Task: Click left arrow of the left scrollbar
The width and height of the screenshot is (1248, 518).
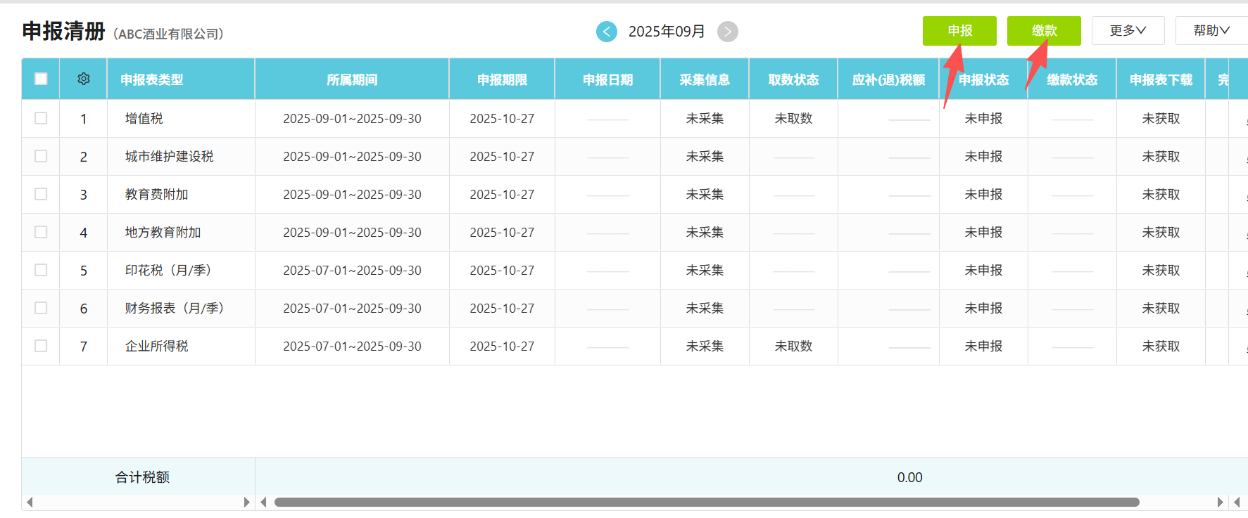Action: click(x=30, y=502)
